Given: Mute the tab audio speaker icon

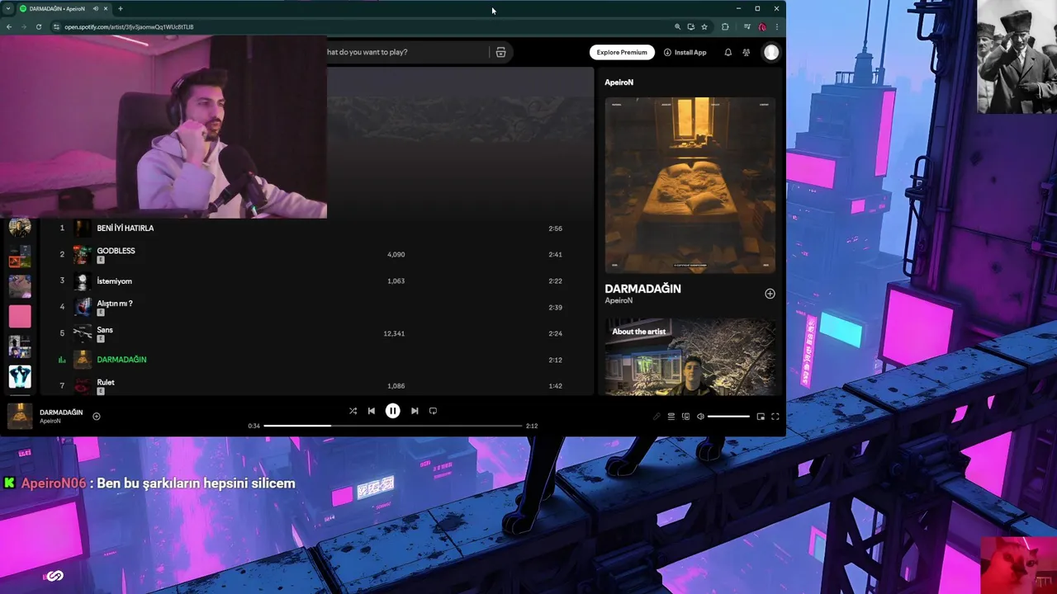Looking at the screenshot, I should pyautogui.click(x=95, y=8).
